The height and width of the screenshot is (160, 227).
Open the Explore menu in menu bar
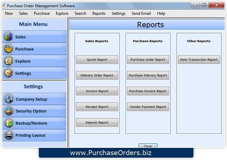click(x=62, y=13)
